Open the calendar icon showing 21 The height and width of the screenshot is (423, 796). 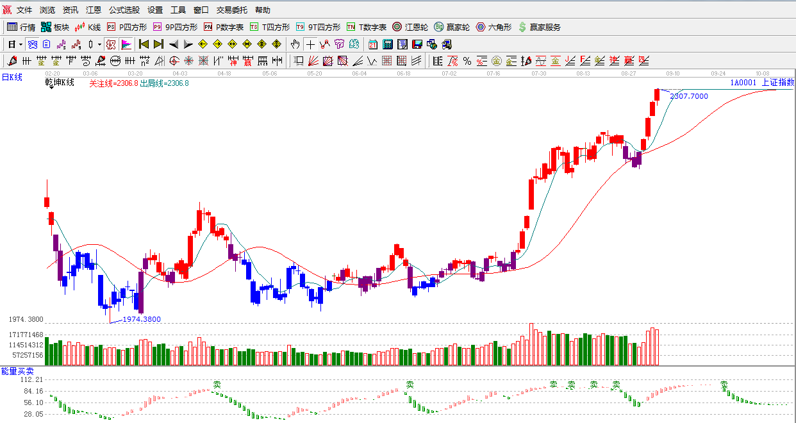[x=373, y=44]
